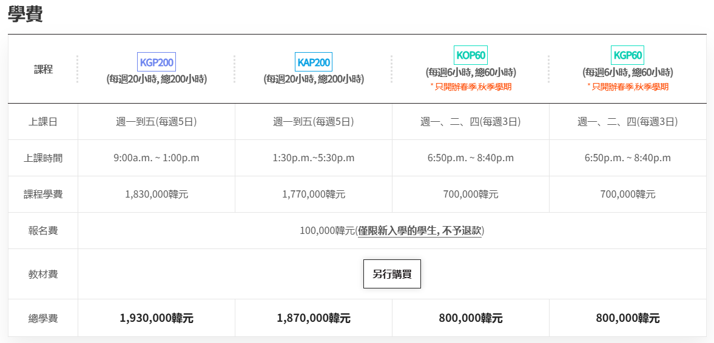Click the 學費 page heading

pyautogui.click(x=25, y=14)
